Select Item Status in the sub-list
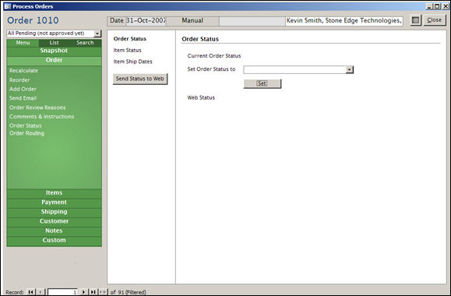451x296 pixels. tap(128, 51)
